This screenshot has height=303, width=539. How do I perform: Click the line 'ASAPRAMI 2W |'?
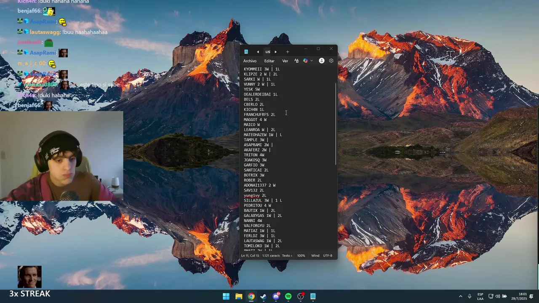(x=258, y=145)
